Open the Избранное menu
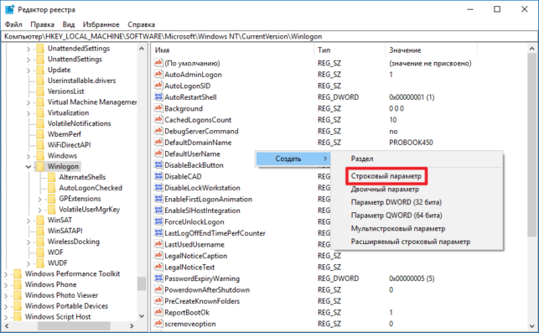The image size is (539, 333). 101,24
